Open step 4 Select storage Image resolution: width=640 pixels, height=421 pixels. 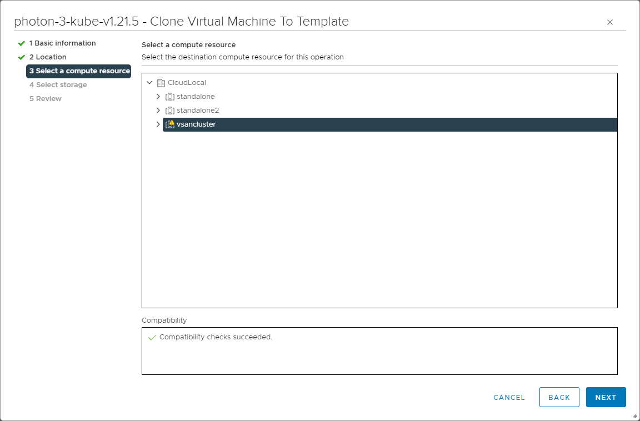58,85
